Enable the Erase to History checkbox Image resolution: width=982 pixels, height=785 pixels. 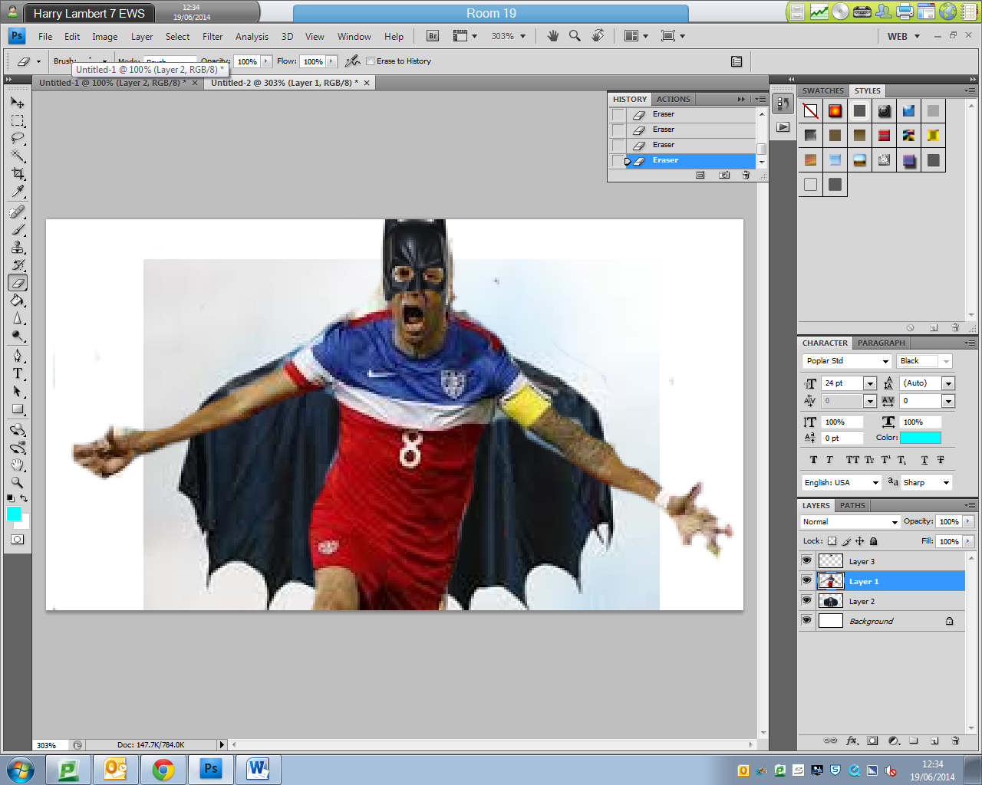[370, 61]
